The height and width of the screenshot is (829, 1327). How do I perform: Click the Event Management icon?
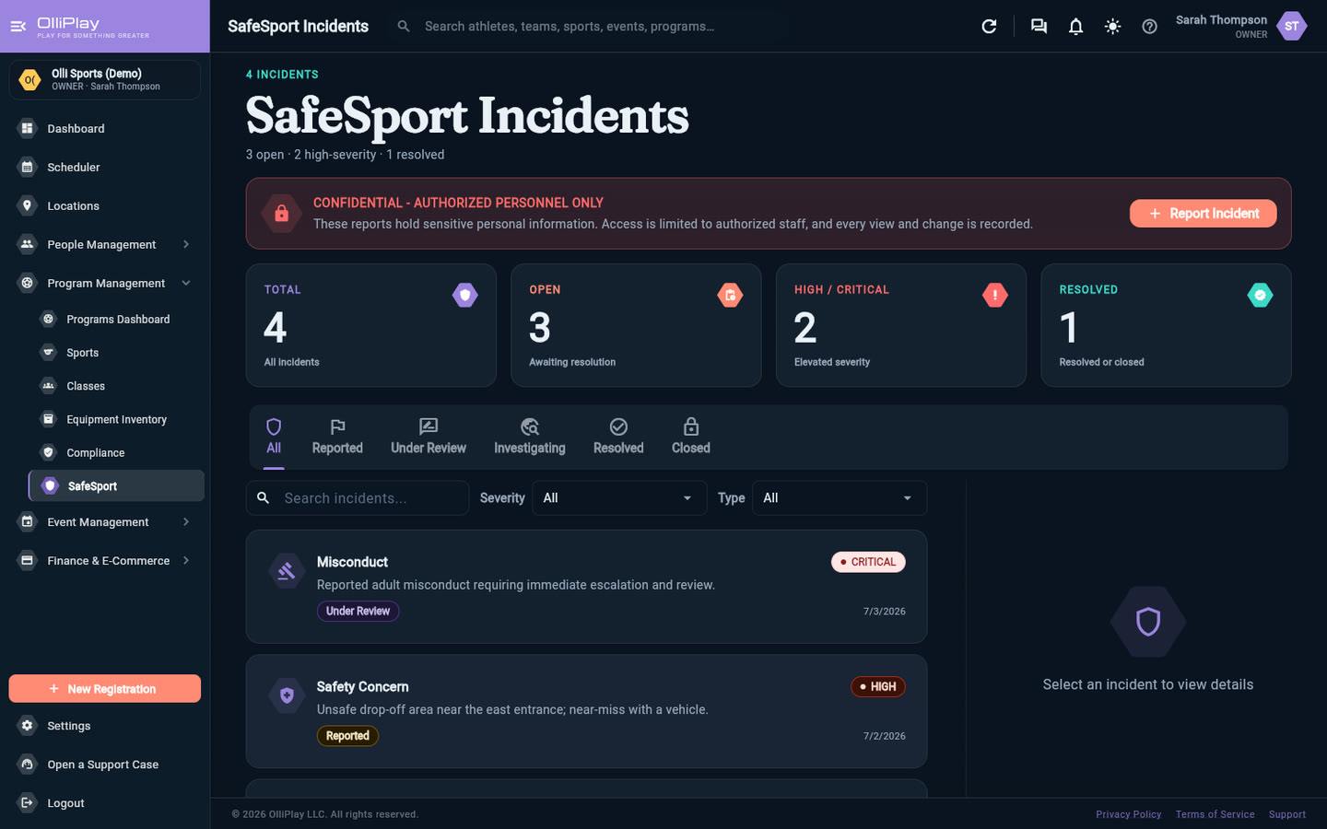pos(27,521)
